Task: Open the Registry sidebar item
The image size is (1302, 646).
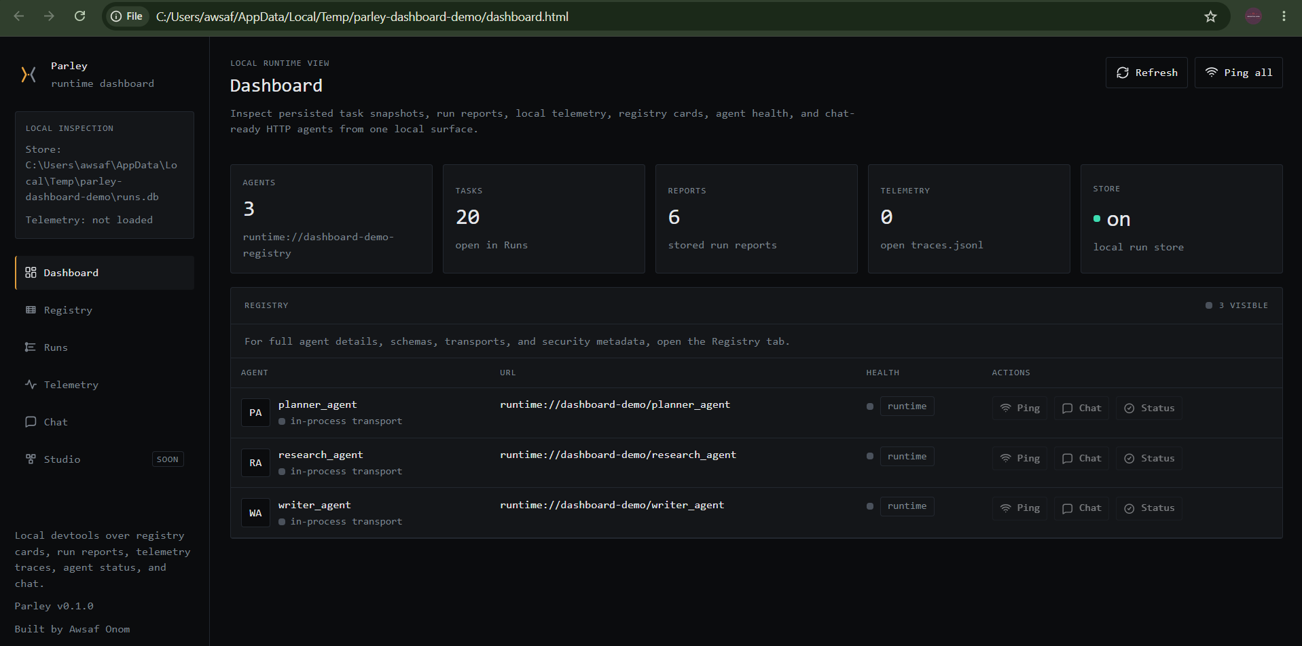Action: 105,310
